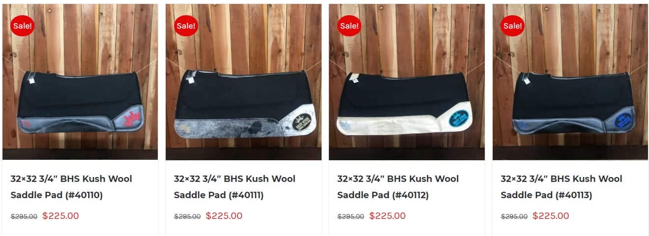Click the crossed-out $295.00 price for #40111

point(187,216)
